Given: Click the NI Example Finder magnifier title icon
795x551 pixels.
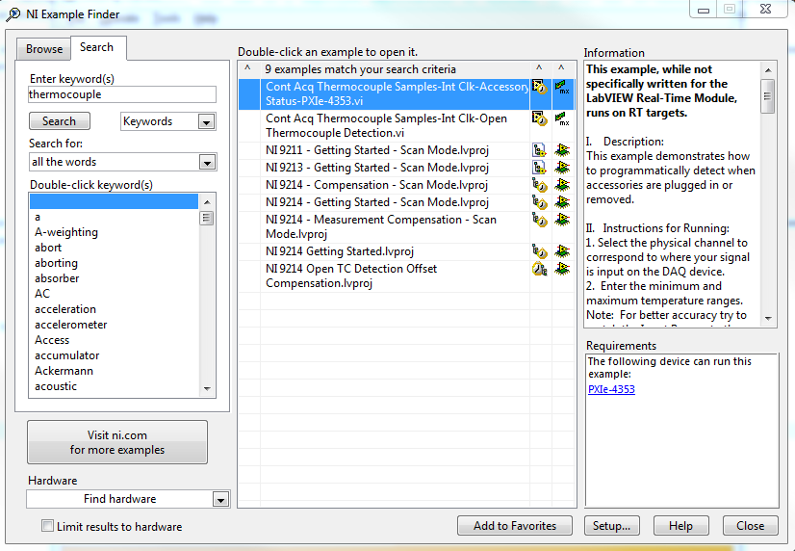Looking at the screenshot, I should (x=13, y=14).
